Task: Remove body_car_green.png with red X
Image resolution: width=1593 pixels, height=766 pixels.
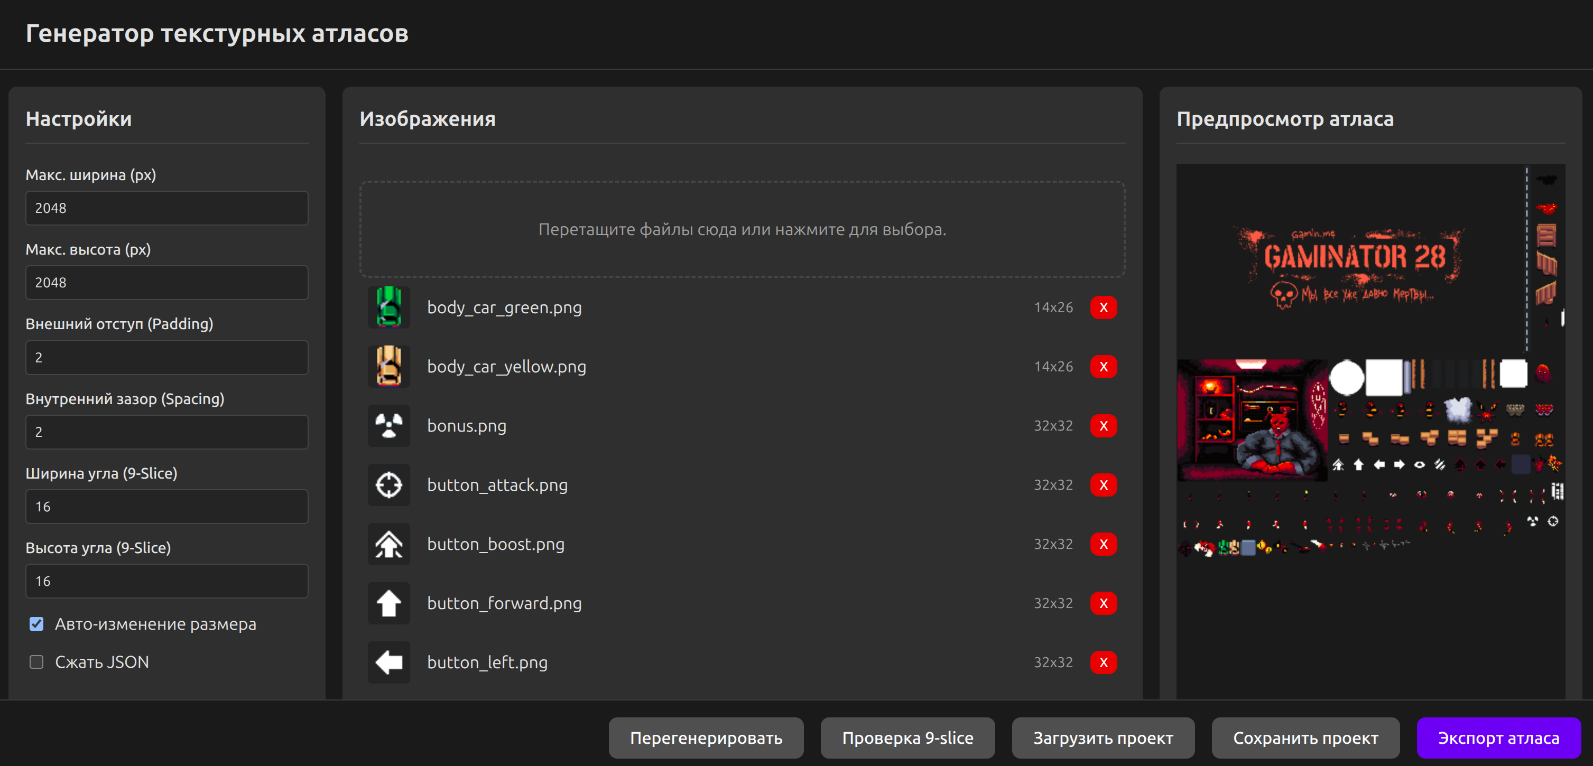Action: [1103, 307]
